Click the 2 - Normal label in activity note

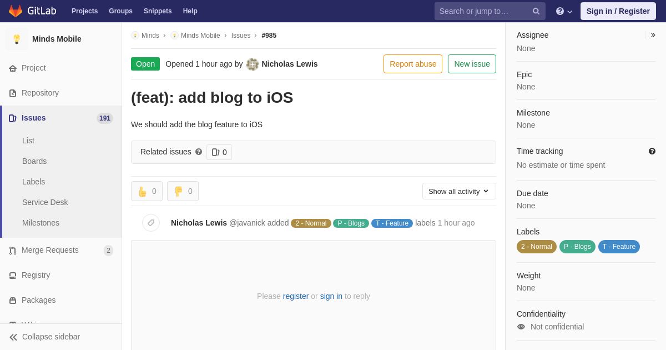click(x=311, y=223)
